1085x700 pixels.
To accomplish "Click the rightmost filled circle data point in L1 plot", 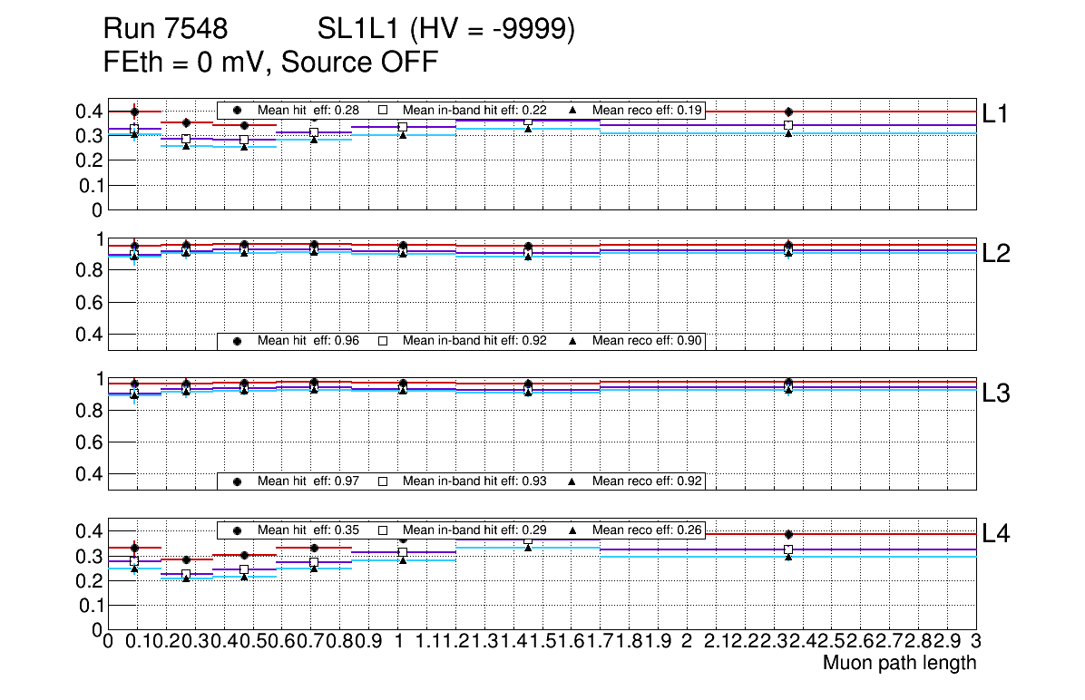I will click(x=788, y=112).
